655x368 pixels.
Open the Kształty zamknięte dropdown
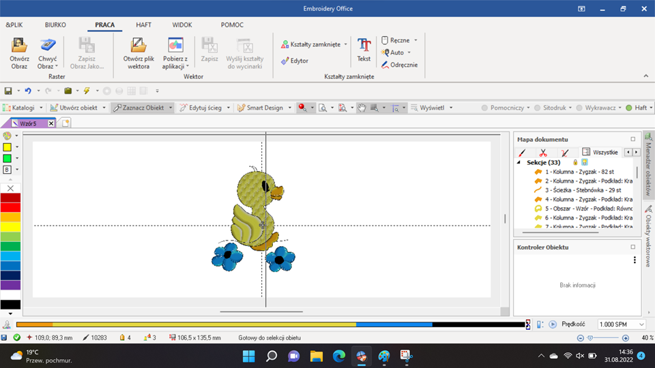pyautogui.click(x=346, y=44)
